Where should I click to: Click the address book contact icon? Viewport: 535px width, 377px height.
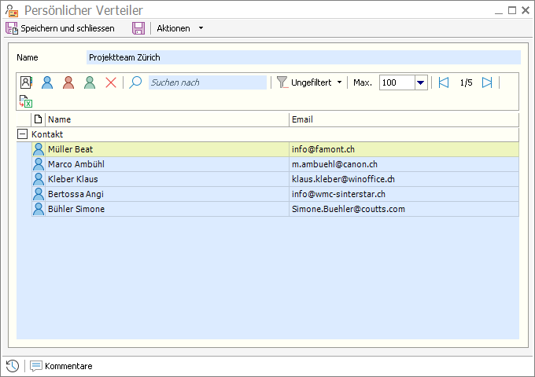[x=27, y=82]
